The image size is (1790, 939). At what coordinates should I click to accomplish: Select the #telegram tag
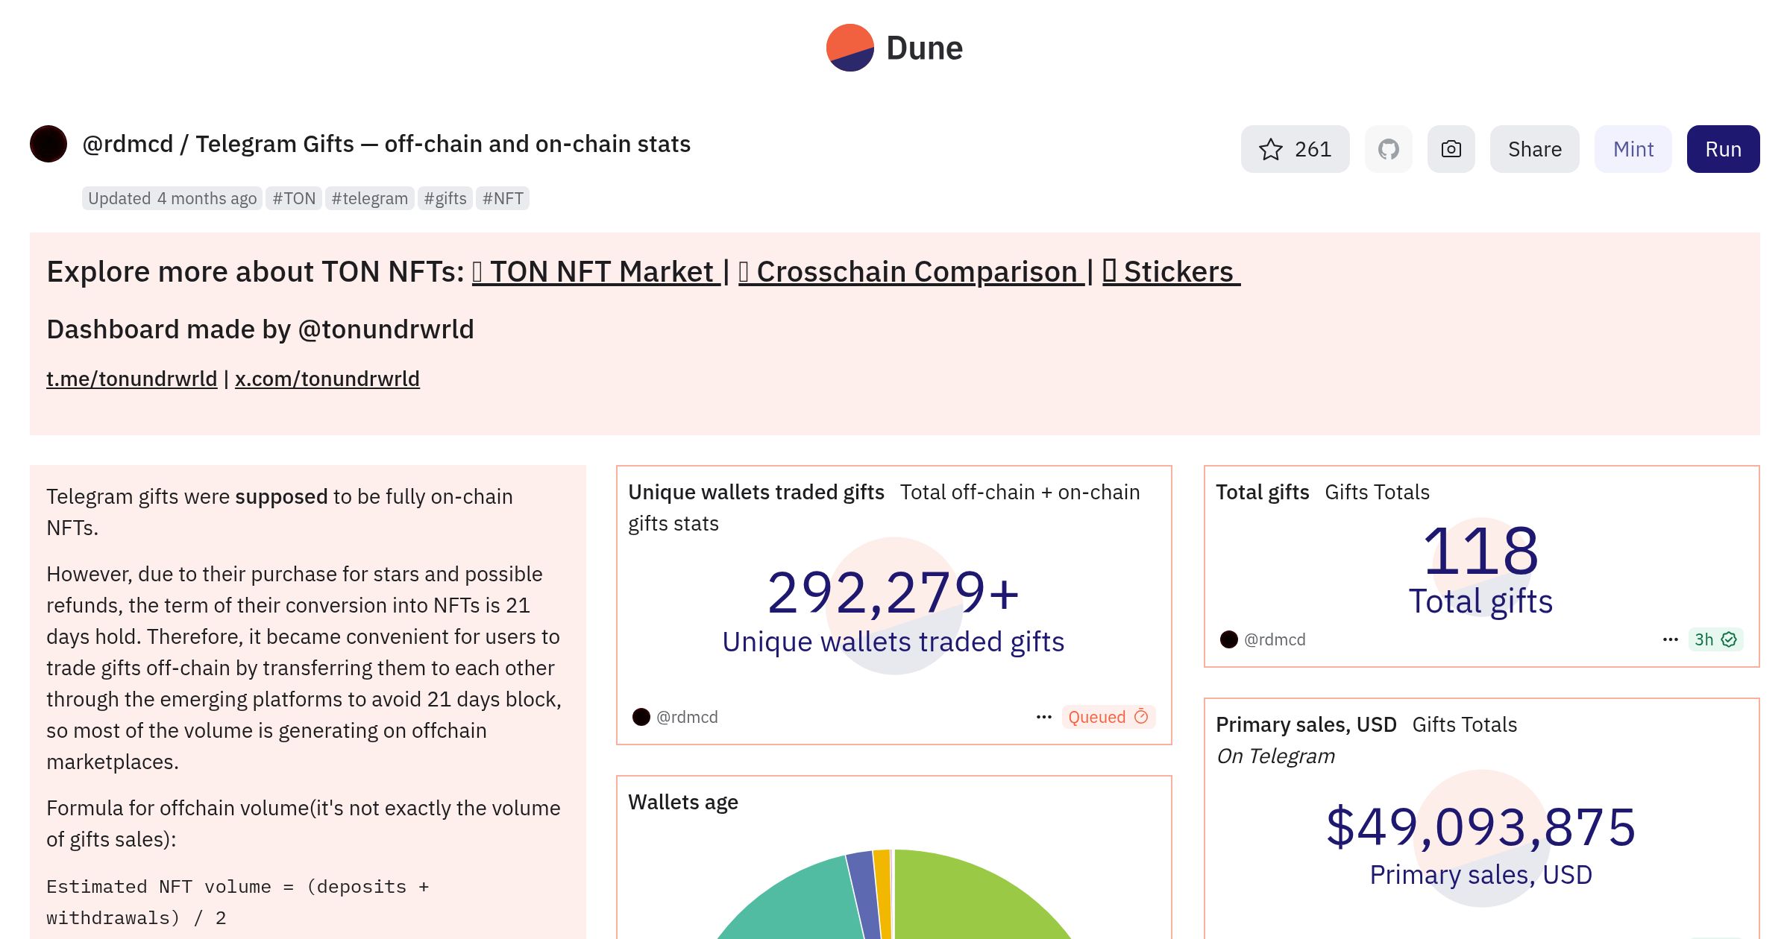[369, 198]
